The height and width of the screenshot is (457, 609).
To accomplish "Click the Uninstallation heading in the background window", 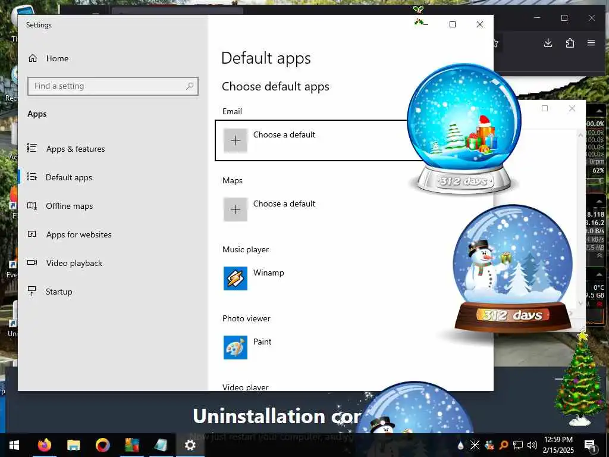I will tap(277, 416).
